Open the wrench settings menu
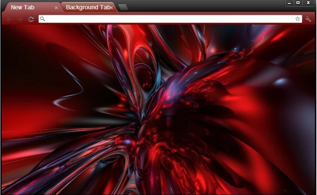Viewport: 317px width, 195px height. point(309,19)
